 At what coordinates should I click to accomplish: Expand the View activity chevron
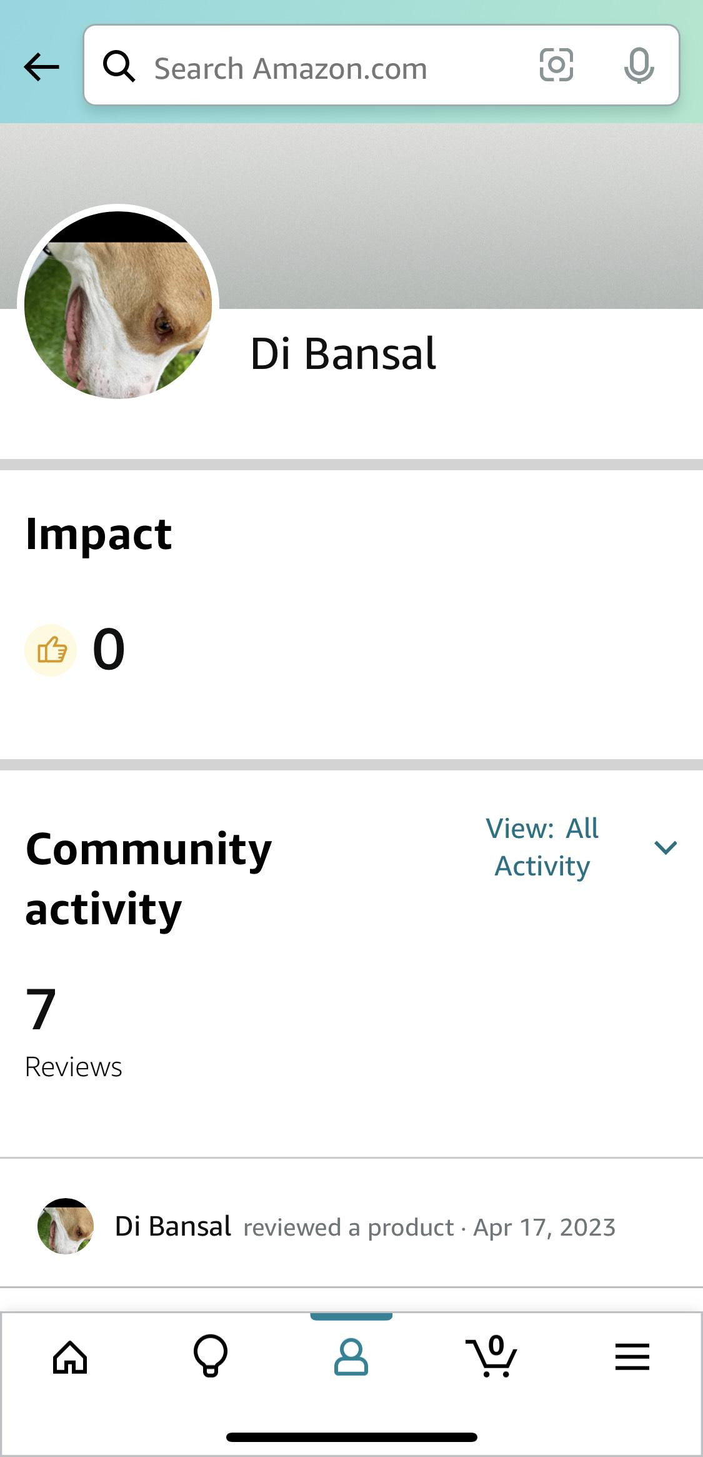(666, 847)
